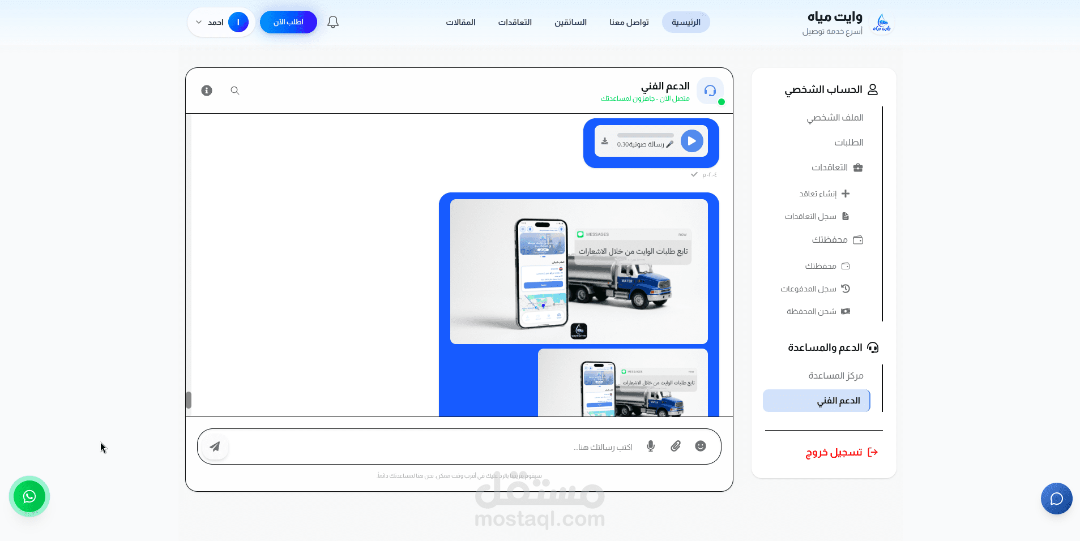
Task: Open سجل التعاقدات in sidebar
Action: point(817,216)
